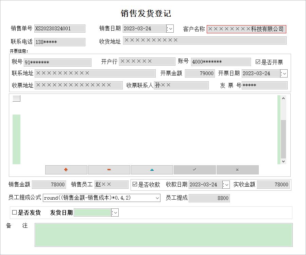
Task: Open the 开票日期 date dropdown
Action: (284, 73)
